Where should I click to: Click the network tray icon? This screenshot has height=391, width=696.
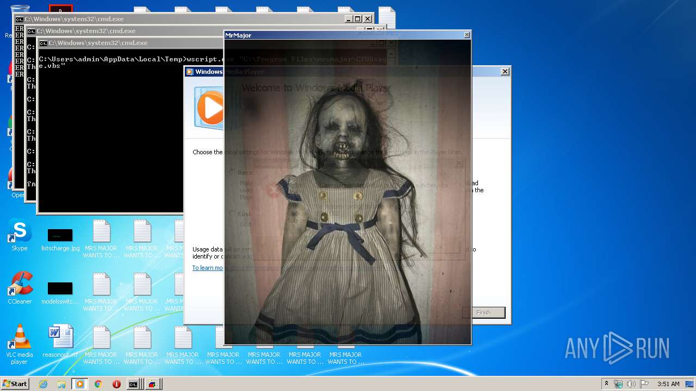618,384
